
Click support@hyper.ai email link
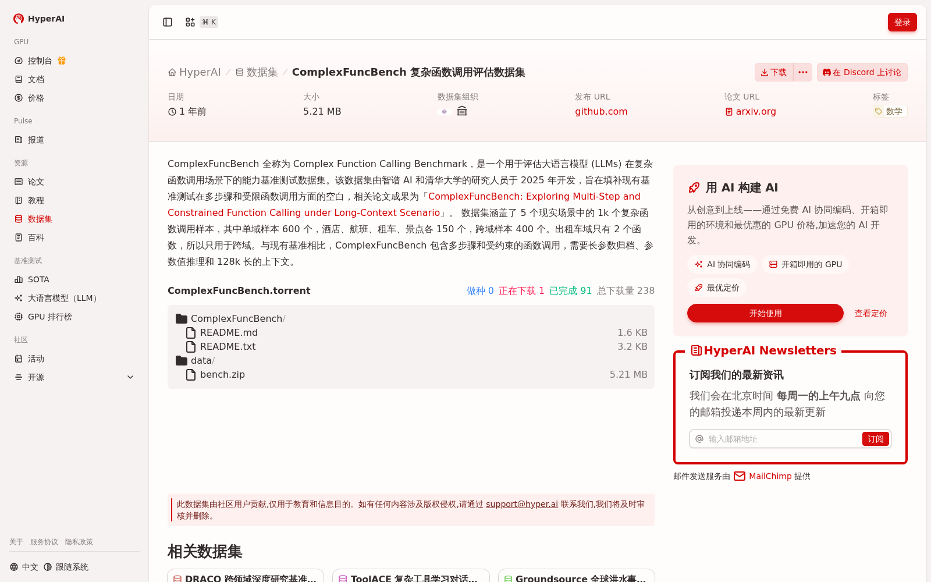522,504
